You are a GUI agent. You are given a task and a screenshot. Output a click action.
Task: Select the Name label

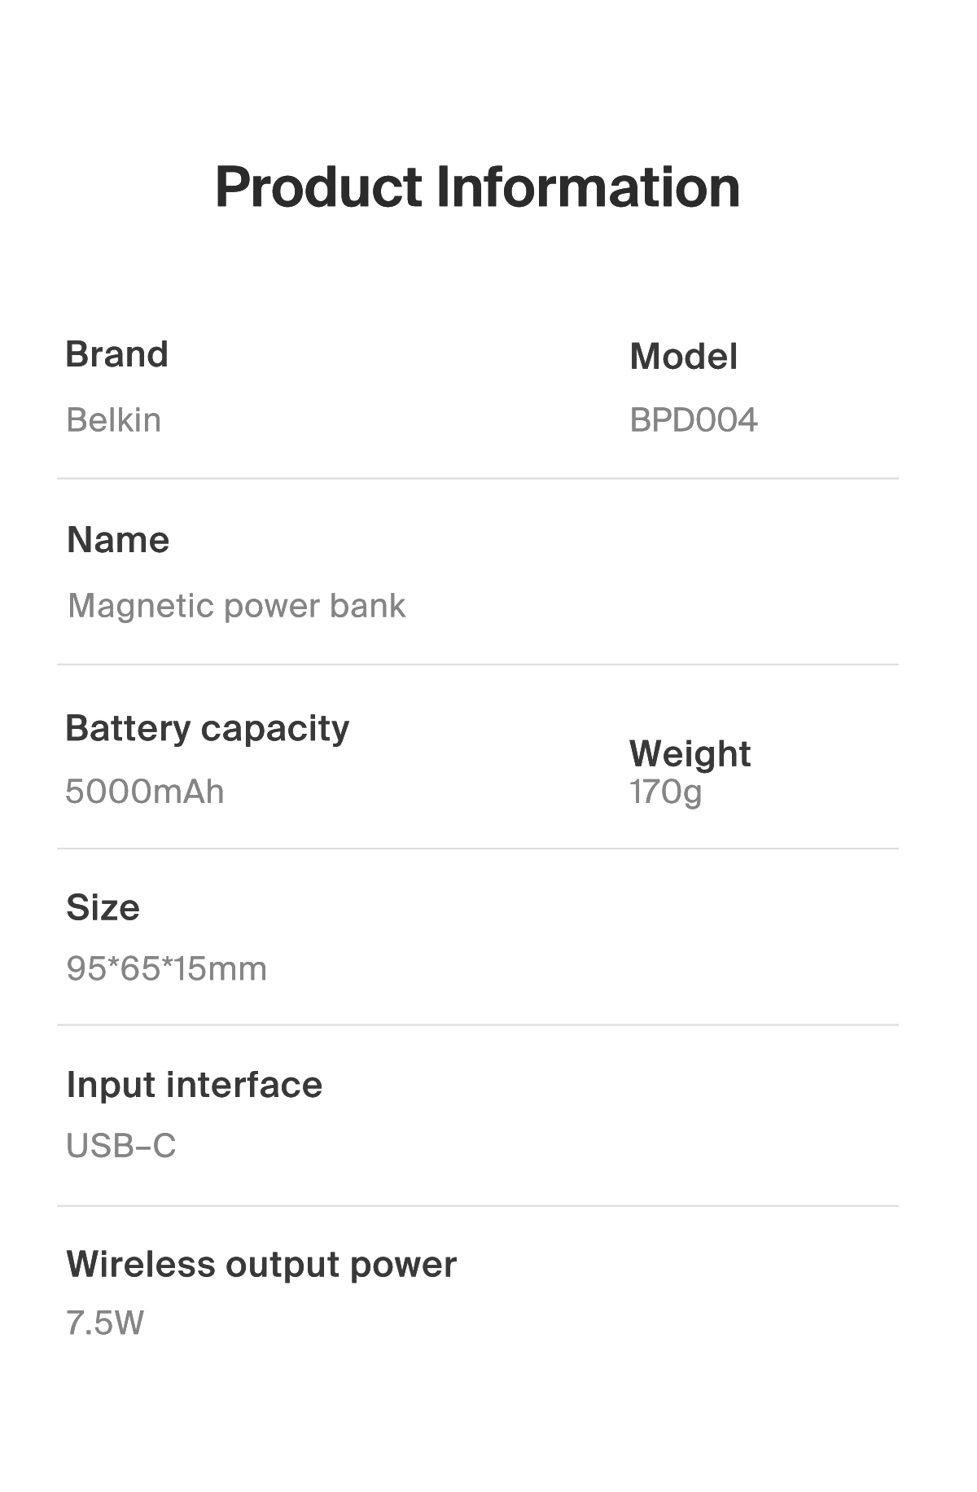click(x=118, y=540)
